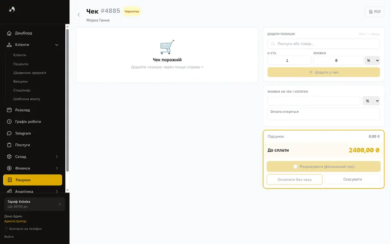Focus the К-сть quantity field

coord(289,60)
